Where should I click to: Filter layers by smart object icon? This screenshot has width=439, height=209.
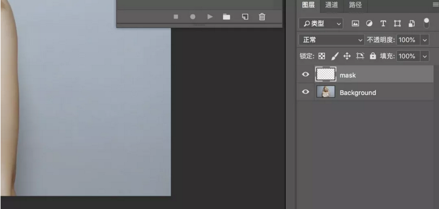click(411, 24)
